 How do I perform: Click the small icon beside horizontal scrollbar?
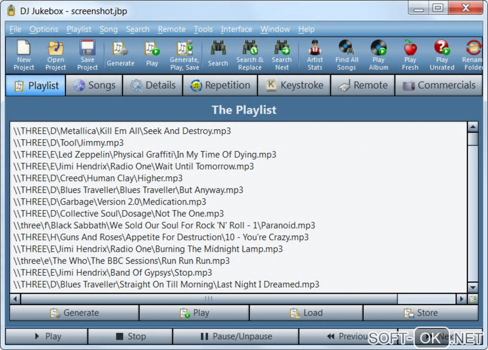pyautogui.click(x=473, y=299)
